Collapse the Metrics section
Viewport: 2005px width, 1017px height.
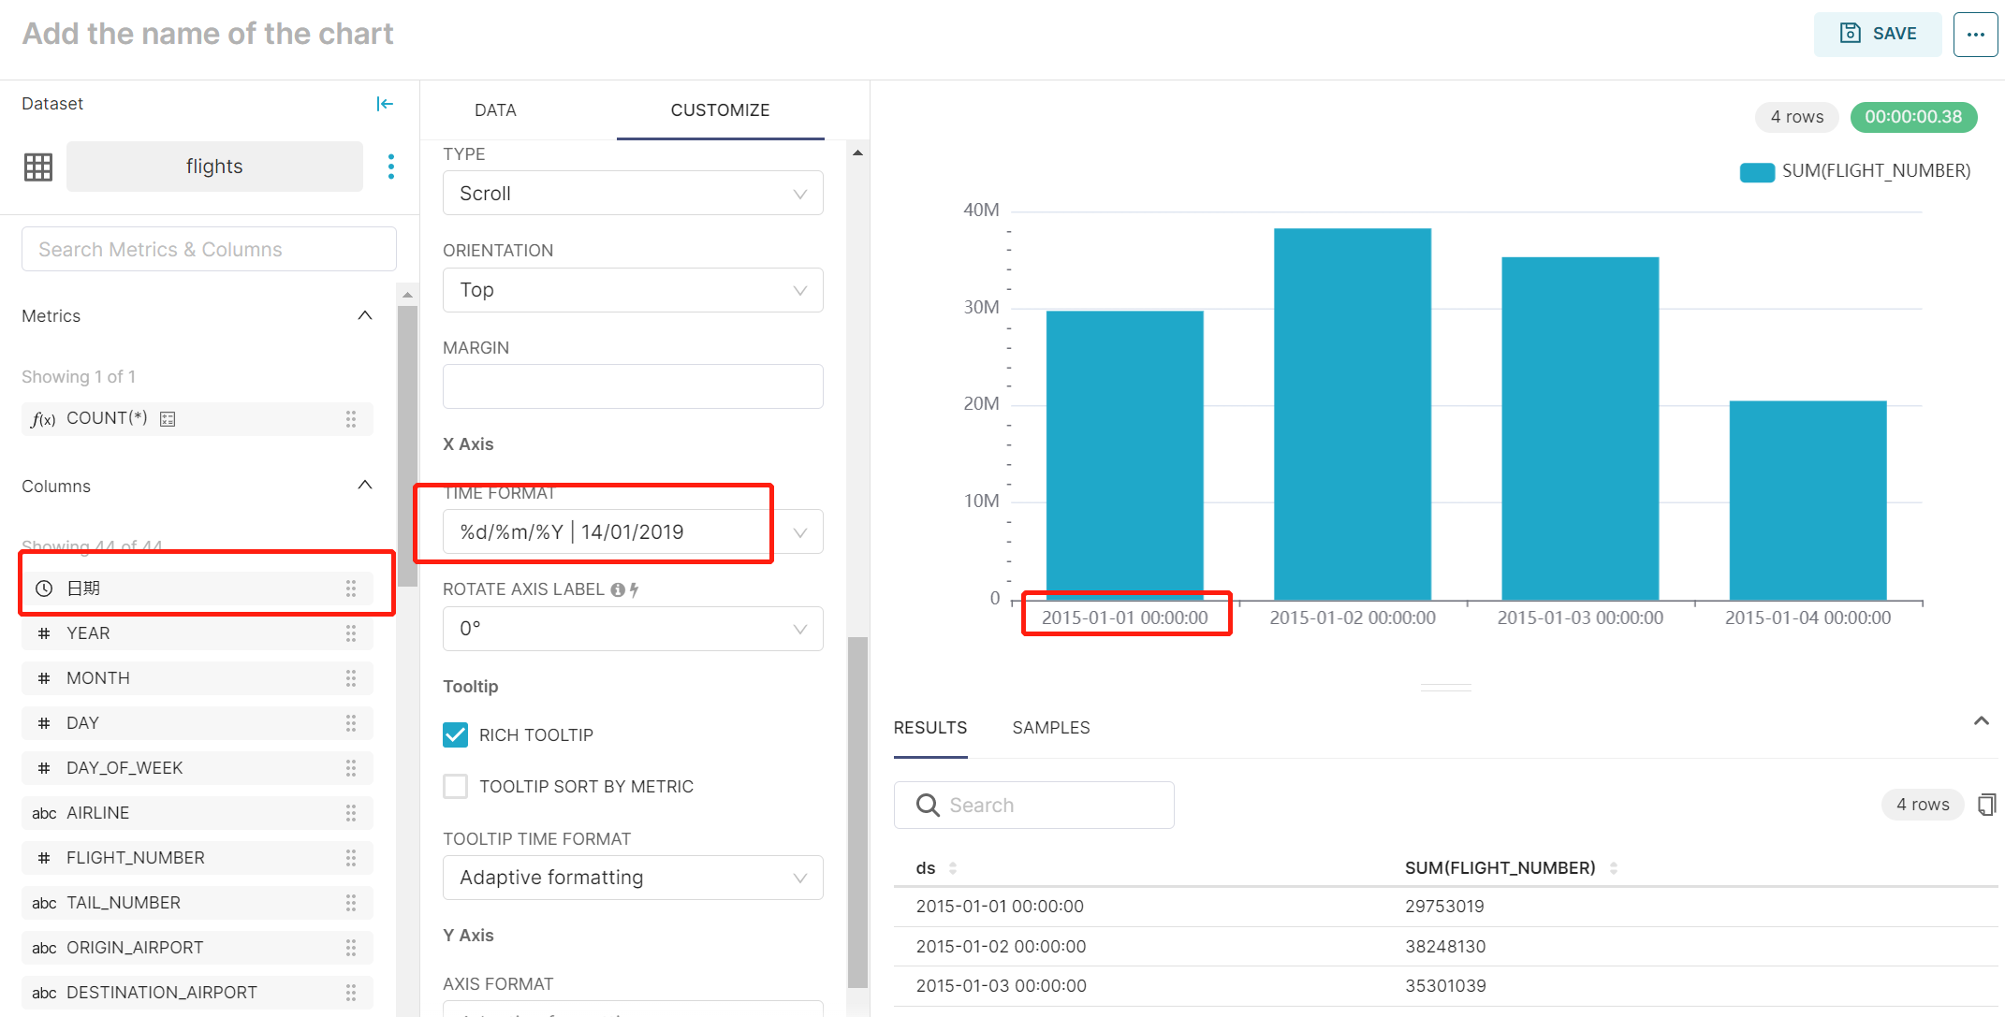tap(365, 316)
